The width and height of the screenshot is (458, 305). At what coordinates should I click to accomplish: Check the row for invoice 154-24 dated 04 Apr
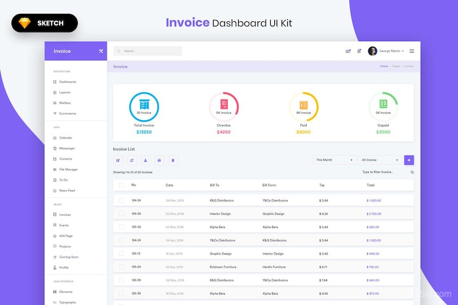point(121,240)
